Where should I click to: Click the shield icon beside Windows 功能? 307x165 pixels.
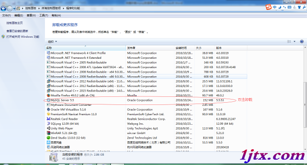point(3,36)
